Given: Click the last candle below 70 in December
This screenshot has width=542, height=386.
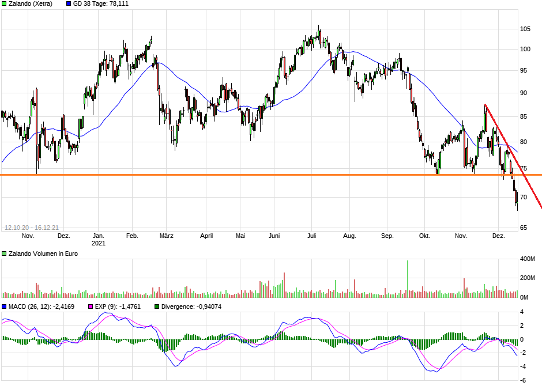Looking at the screenshot, I should pos(517,200).
